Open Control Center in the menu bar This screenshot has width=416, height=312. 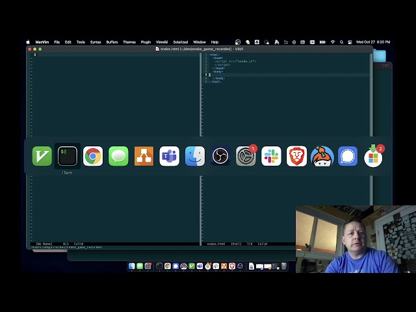tap(350, 42)
